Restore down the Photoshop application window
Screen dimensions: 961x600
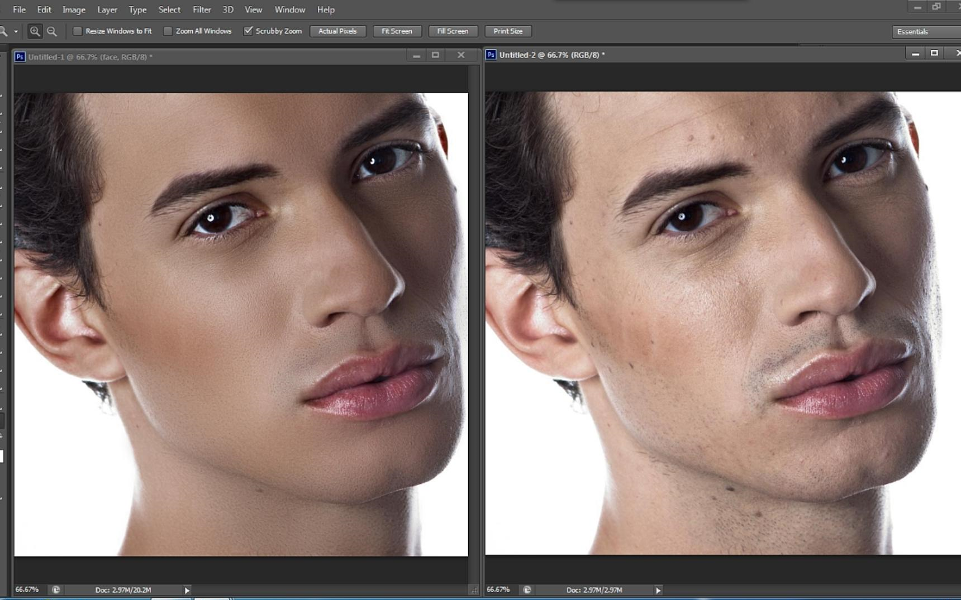pyautogui.click(x=936, y=7)
